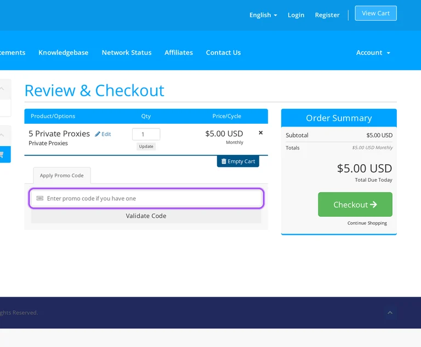Go to Affiliates page
421x347 pixels.
pyautogui.click(x=179, y=53)
